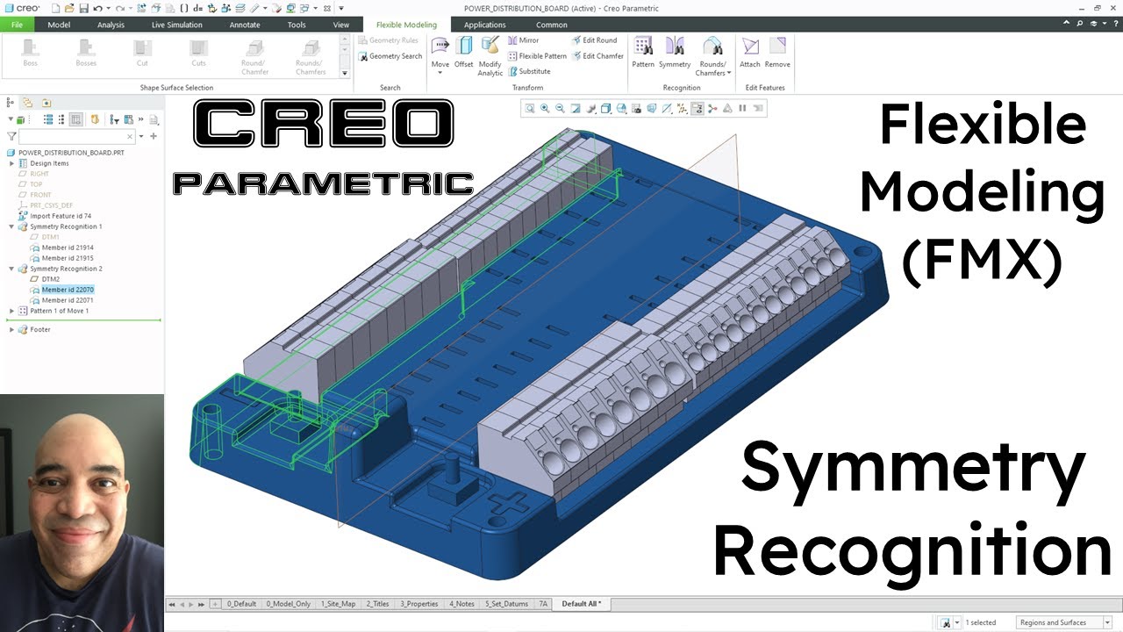Collapse Symmetry Recognition 1 node
The image size is (1123, 632).
click(11, 226)
